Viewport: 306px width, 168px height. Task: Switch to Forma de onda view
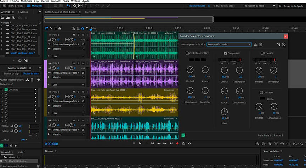coord(14,6)
